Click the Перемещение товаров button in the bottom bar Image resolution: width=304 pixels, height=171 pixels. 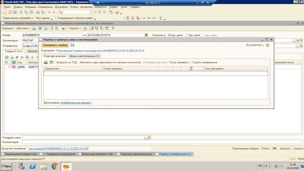[245, 149]
